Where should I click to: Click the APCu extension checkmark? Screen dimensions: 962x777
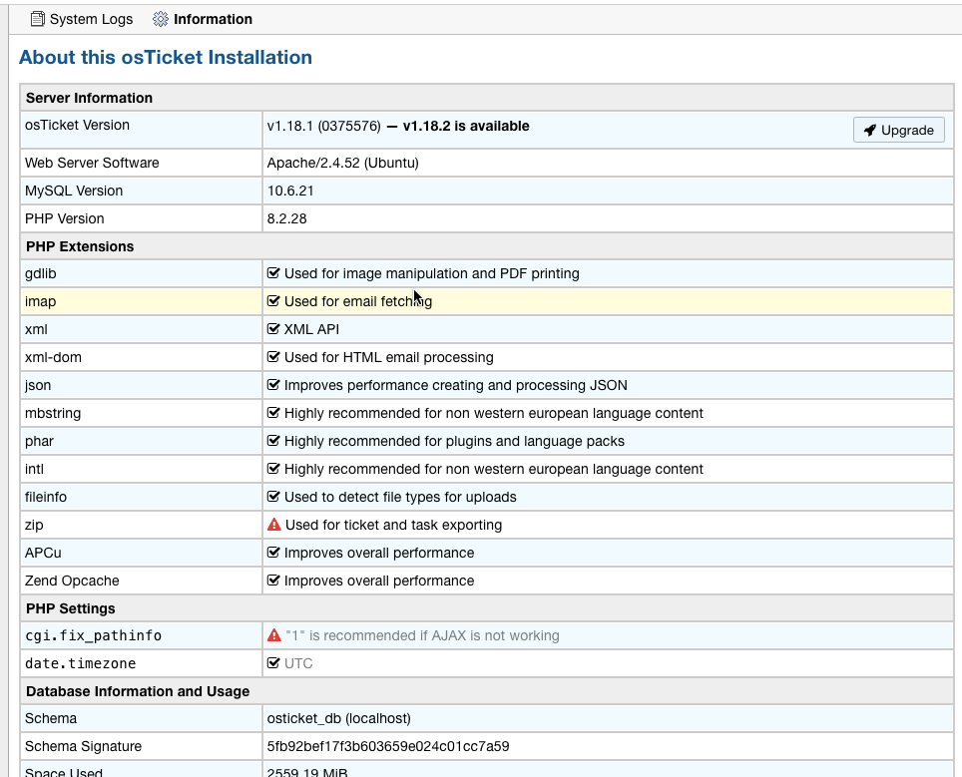tap(273, 553)
